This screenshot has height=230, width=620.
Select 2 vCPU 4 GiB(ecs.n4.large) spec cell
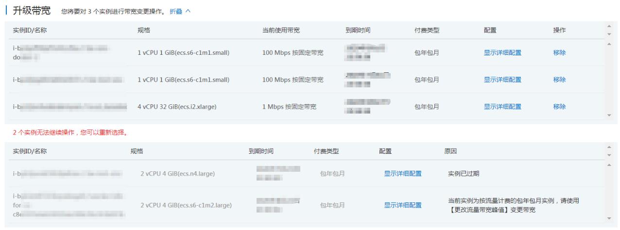tap(177, 174)
